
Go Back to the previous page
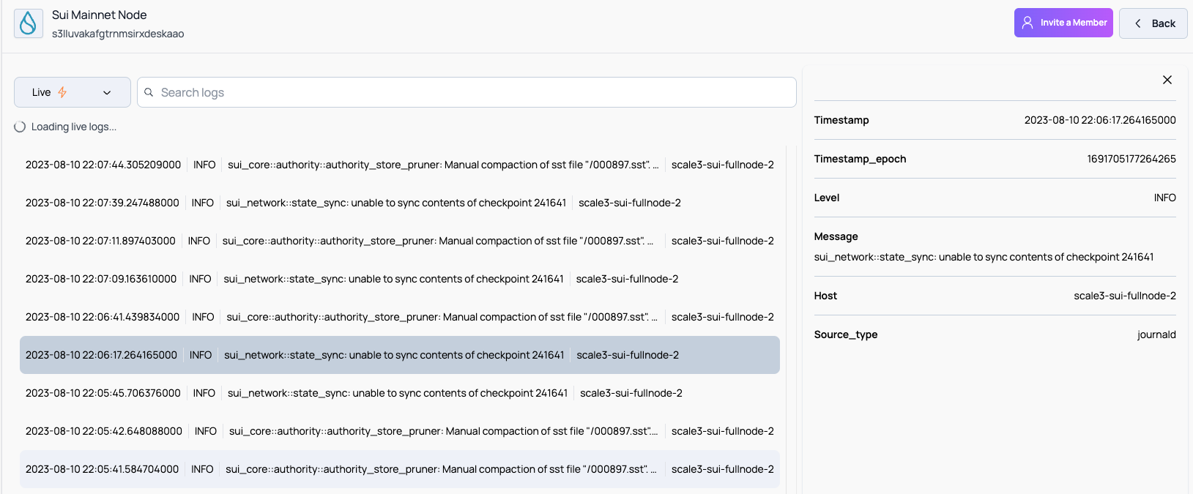click(1153, 23)
